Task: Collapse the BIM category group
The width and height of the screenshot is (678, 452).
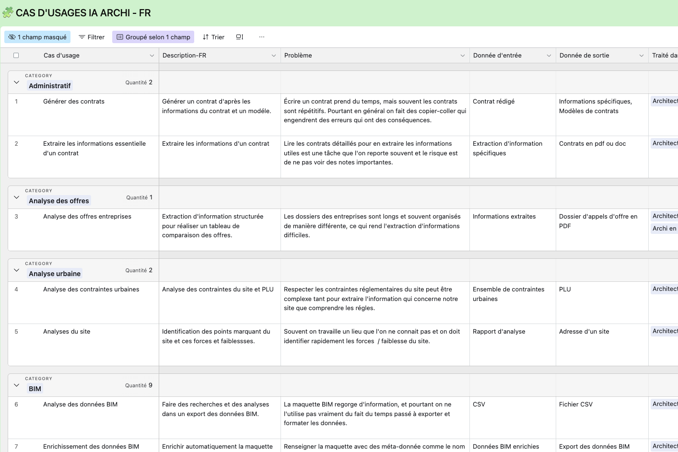Action: coord(16,385)
